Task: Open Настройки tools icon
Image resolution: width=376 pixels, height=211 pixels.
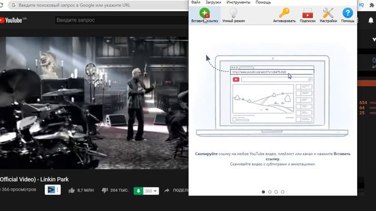Action: (328, 15)
